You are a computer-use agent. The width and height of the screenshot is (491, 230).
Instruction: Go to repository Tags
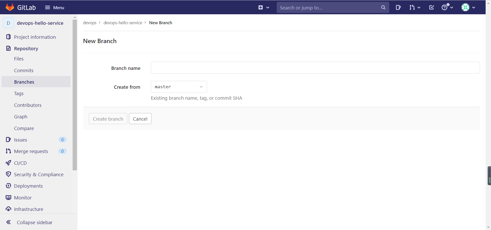point(19,94)
